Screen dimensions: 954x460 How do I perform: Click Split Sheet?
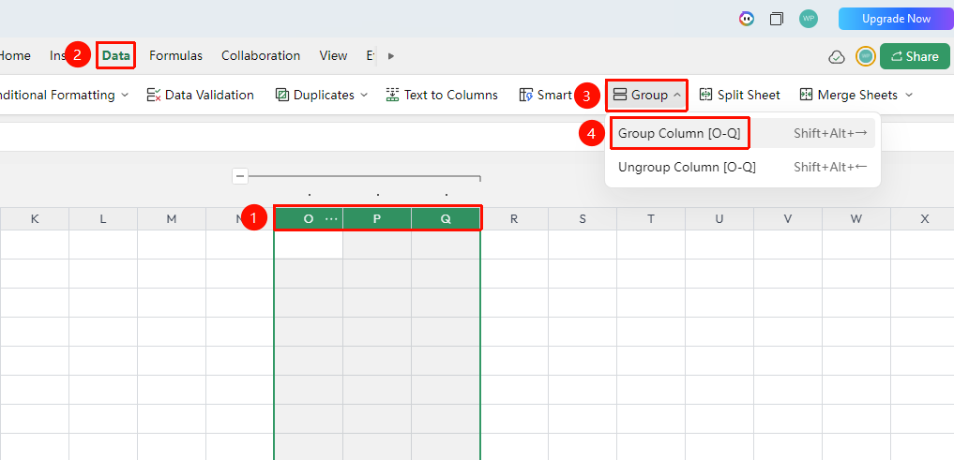[x=740, y=95]
